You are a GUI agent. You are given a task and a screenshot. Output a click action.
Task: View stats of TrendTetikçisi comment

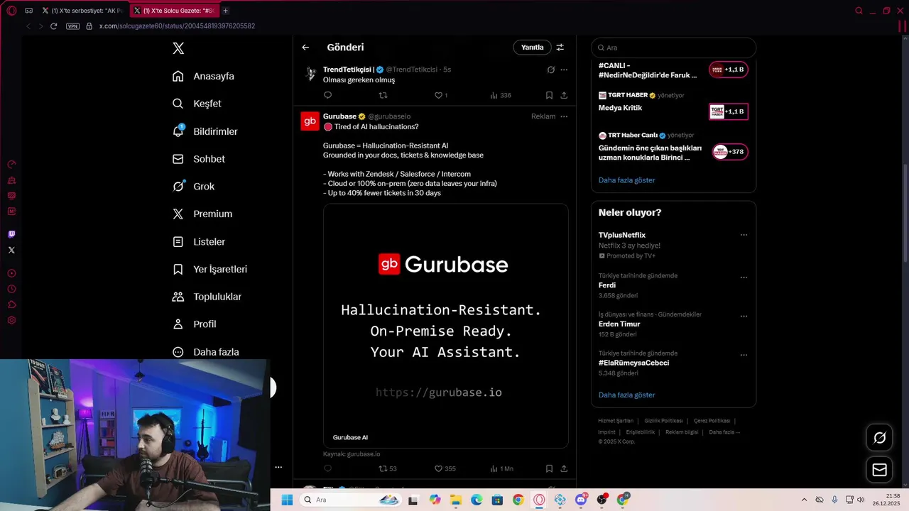[501, 95]
